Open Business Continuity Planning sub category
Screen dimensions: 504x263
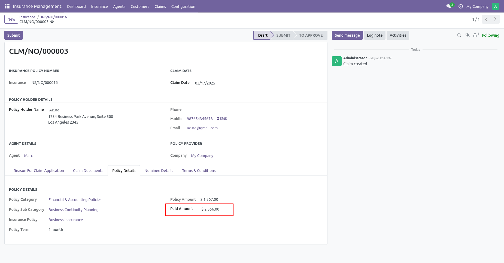[74, 210]
